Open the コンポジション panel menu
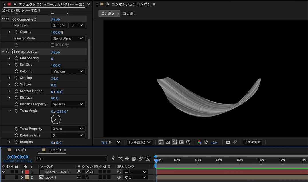Screen dimensions: 308x182 (x=154, y=4)
